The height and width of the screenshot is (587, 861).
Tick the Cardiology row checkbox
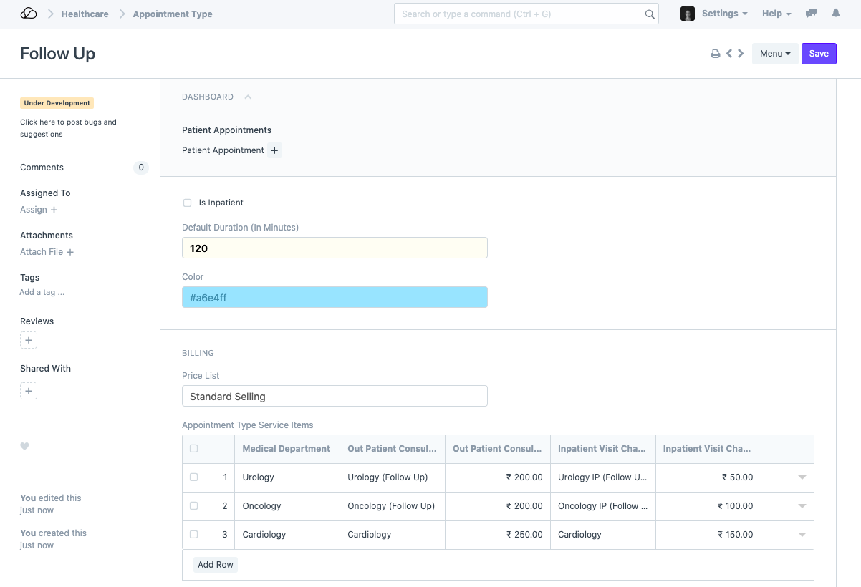(x=193, y=535)
